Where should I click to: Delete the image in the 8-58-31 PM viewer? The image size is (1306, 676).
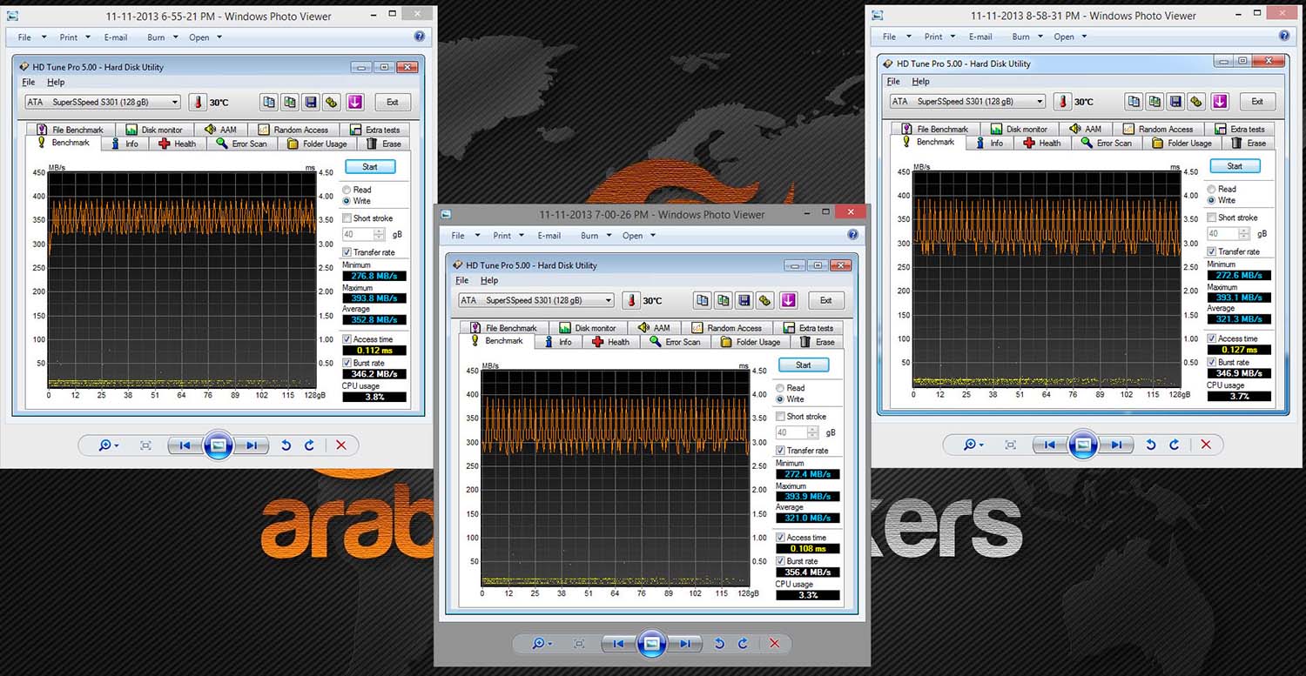(x=1206, y=445)
